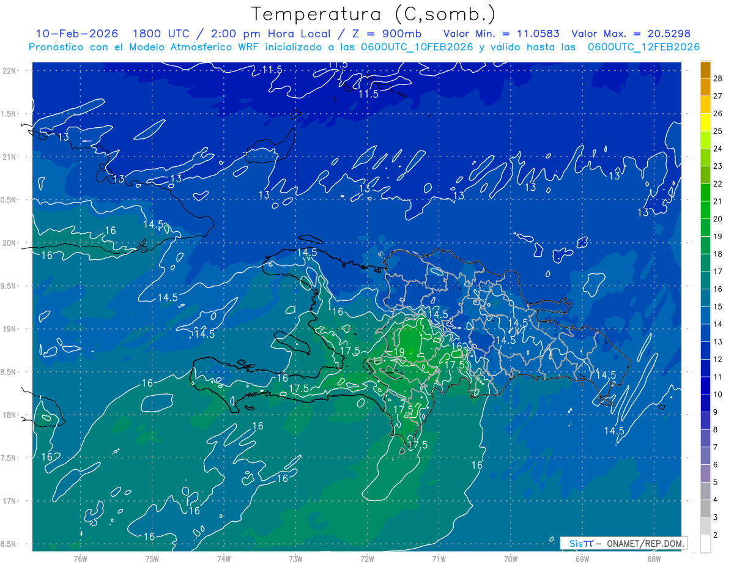Click the "19" contour label on the map
The image size is (734, 567).
[399, 352]
